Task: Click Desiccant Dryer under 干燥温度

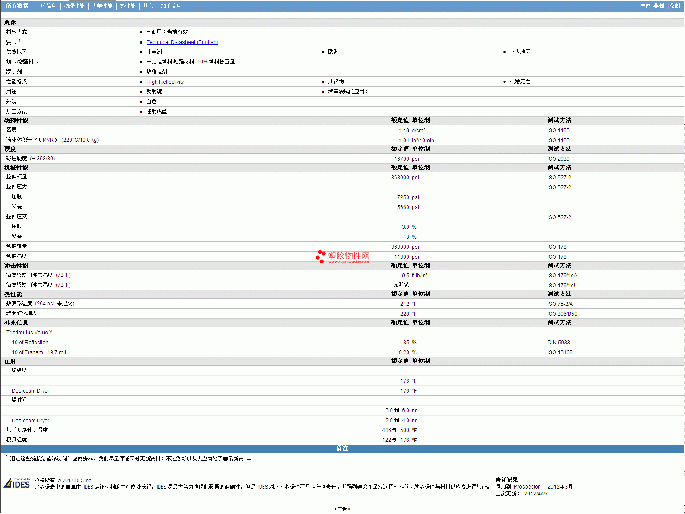Action: (x=30, y=391)
